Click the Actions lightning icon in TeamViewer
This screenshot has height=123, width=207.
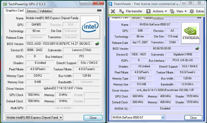point(148,11)
